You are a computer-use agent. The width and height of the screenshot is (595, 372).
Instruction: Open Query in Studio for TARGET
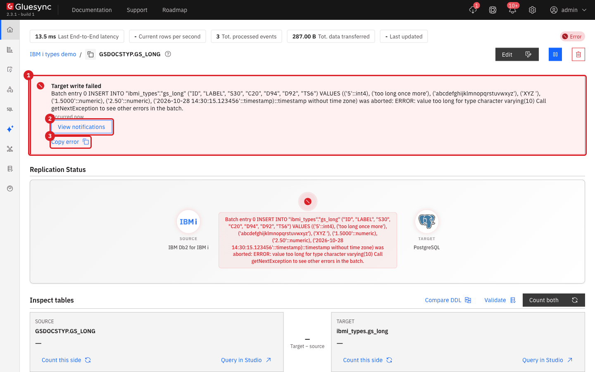[547, 360]
